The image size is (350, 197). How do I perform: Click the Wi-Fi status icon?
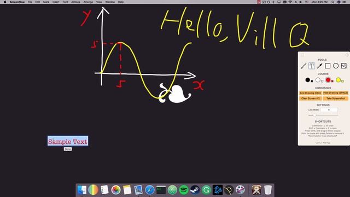290,2
